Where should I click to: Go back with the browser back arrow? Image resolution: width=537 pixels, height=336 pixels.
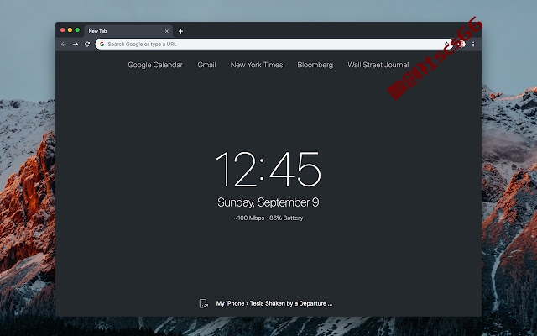(64, 44)
